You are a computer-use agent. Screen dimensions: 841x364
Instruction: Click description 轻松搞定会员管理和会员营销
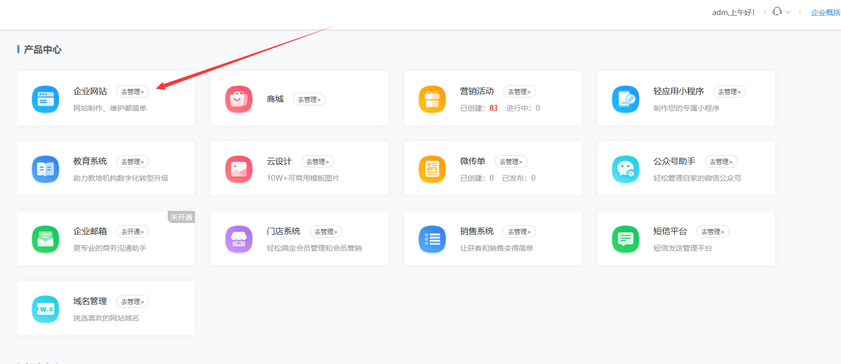tap(314, 248)
